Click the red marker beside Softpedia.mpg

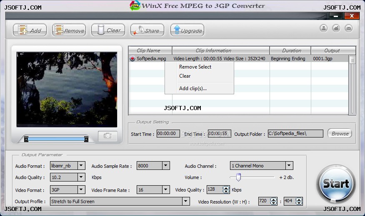click(132, 59)
